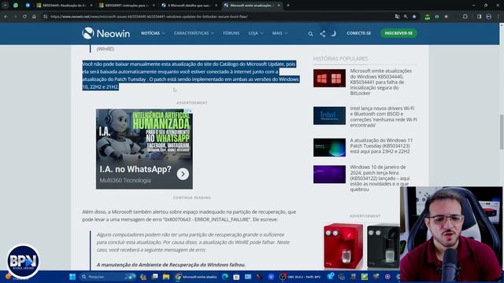Switch to 'A Microsoft detalha' tab
The image size is (504, 283).
(x=190, y=6)
